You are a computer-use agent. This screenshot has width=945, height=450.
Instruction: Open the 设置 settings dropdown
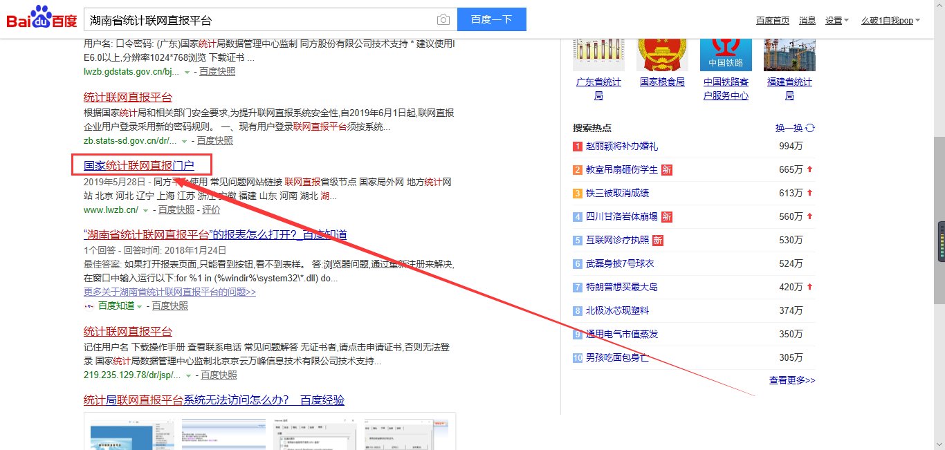[x=836, y=20]
